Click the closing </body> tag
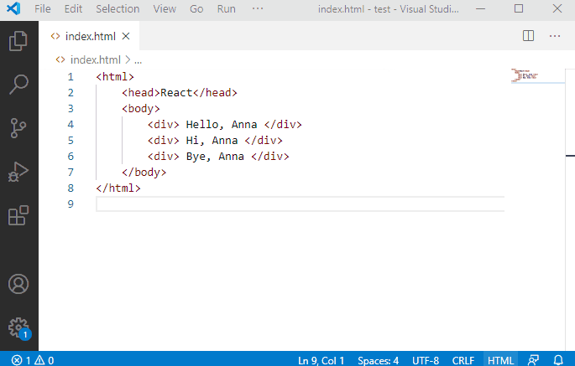This screenshot has width=575, height=366. click(x=144, y=172)
